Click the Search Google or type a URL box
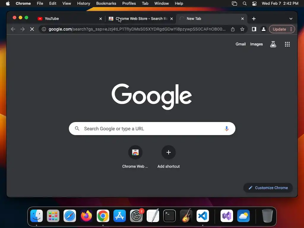304x228 pixels. pyautogui.click(x=152, y=129)
